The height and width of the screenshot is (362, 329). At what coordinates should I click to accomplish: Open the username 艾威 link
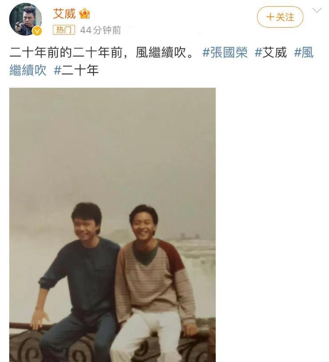[64, 14]
